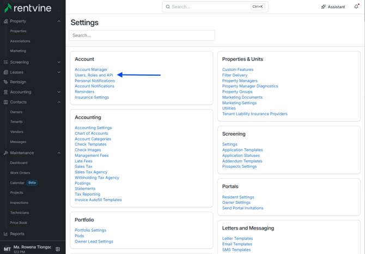Click the Accounting bank icon
This screenshot has width=365, height=254.
pyautogui.click(x=6, y=92)
